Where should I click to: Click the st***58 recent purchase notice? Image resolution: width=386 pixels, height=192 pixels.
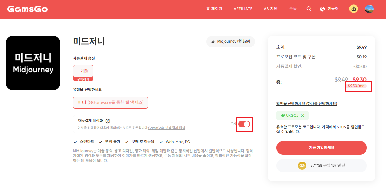click(321, 165)
